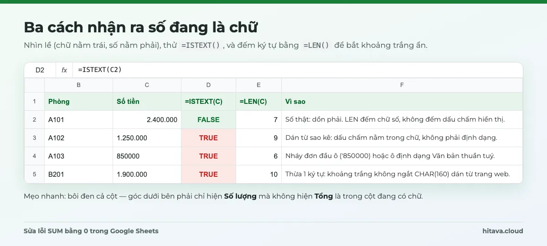The image size is (547, 246).
Task: Click the =ISTEXT() code in the subtitle
Action: 201,46
